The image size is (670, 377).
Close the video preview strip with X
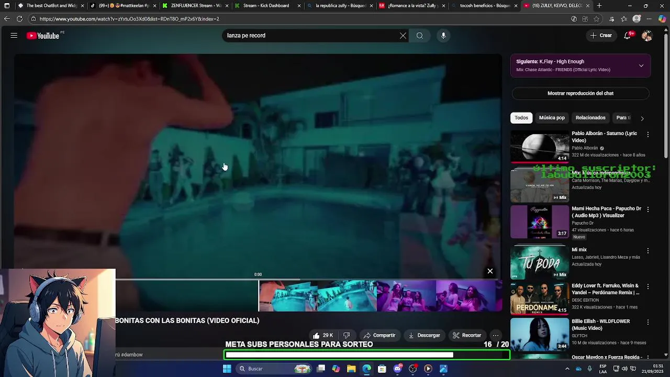pos(490,271)
